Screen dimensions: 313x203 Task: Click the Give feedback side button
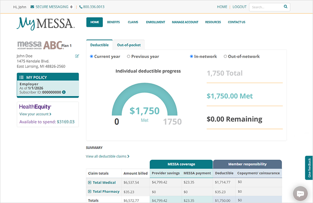pos(309,168)
